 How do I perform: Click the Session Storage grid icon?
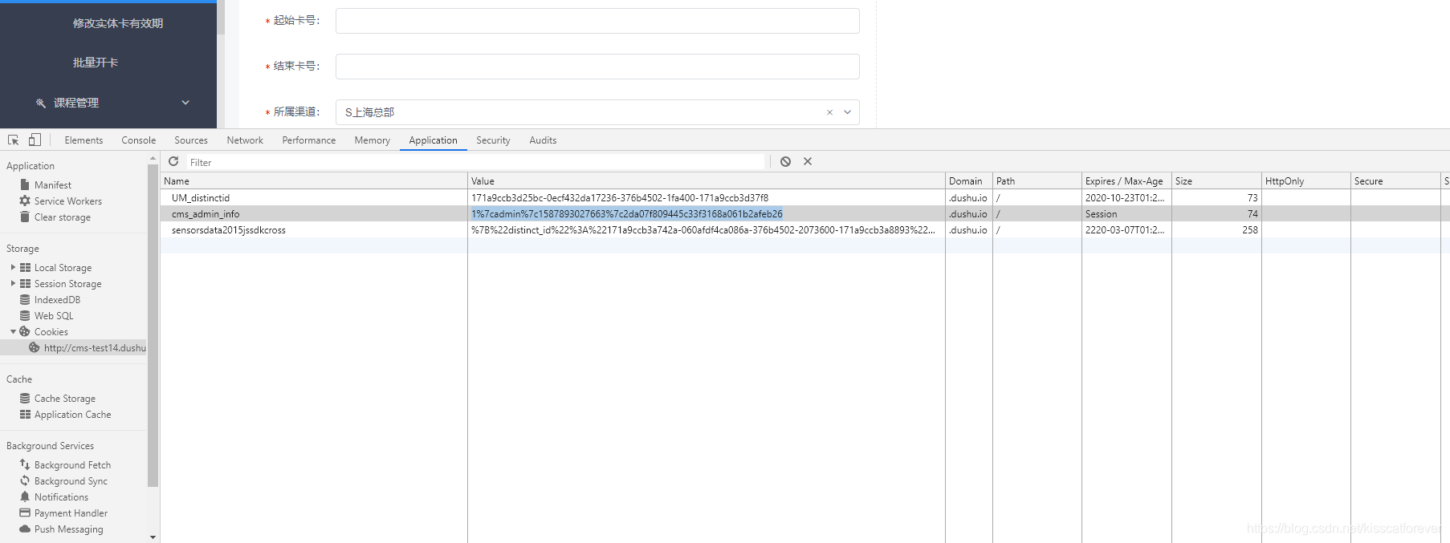pyautogui.click(x=25, y=283)
